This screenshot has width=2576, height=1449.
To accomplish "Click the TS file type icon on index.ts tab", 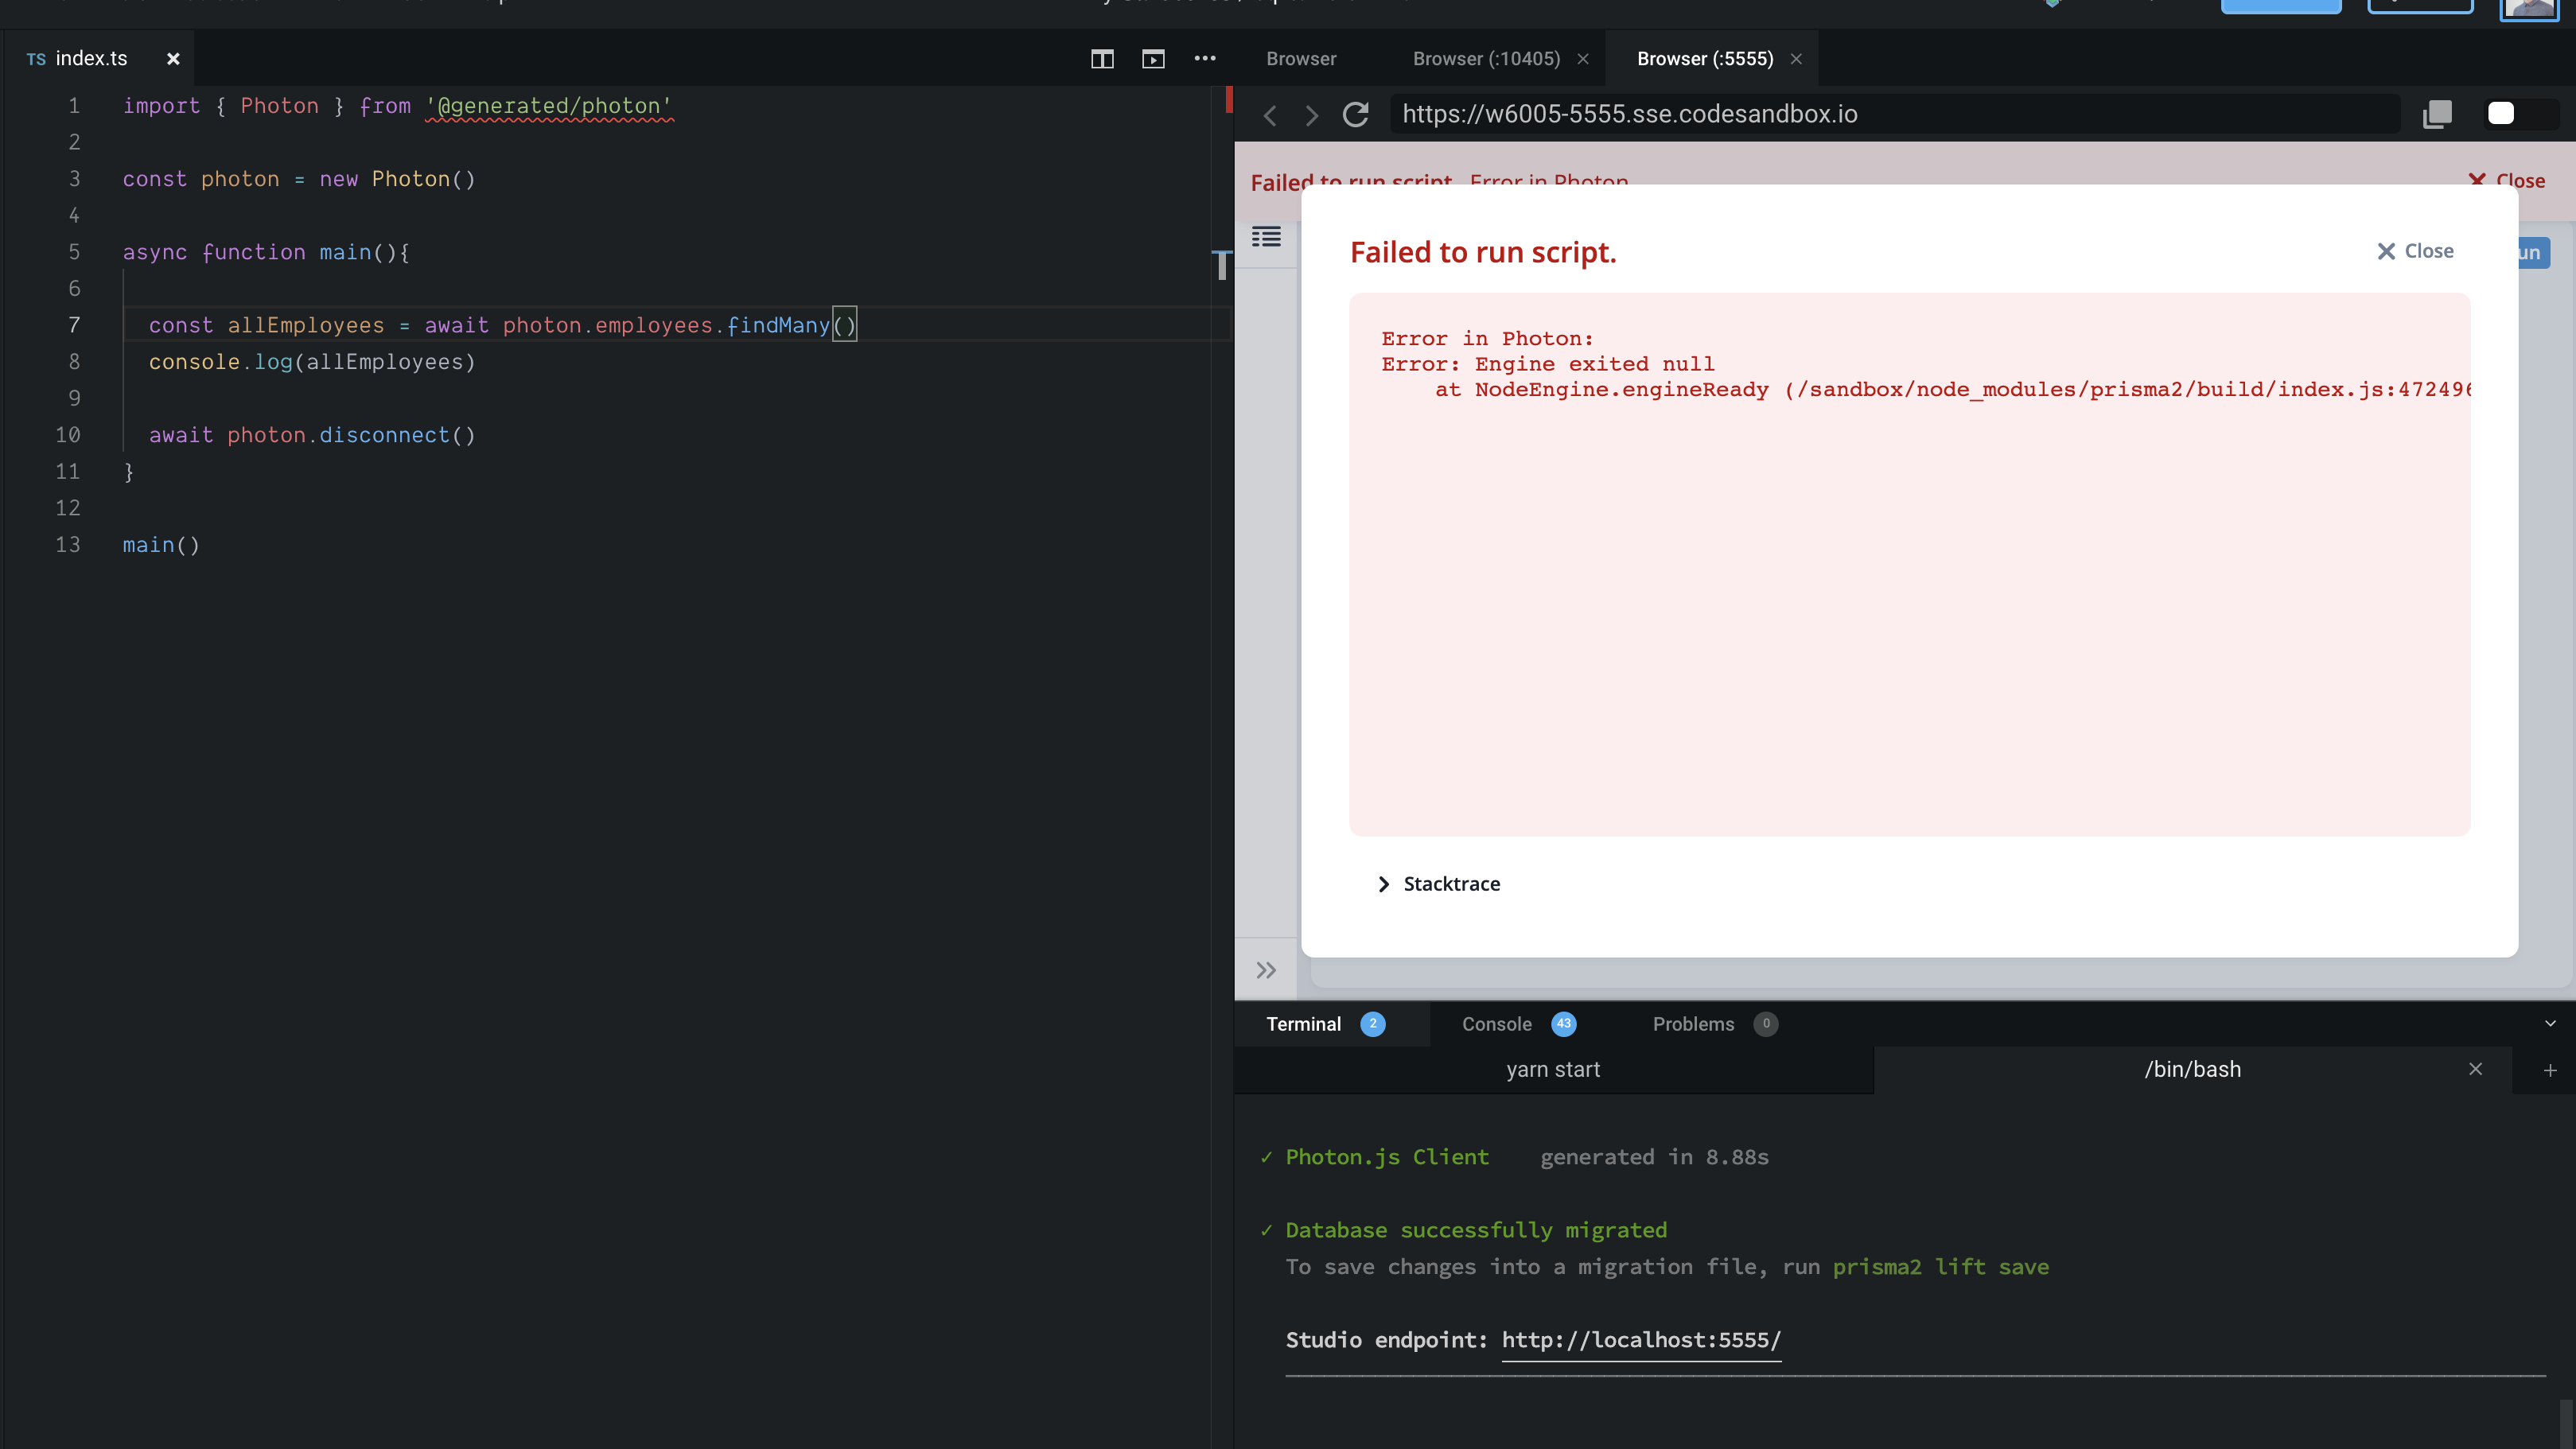I will pos(36,60).
